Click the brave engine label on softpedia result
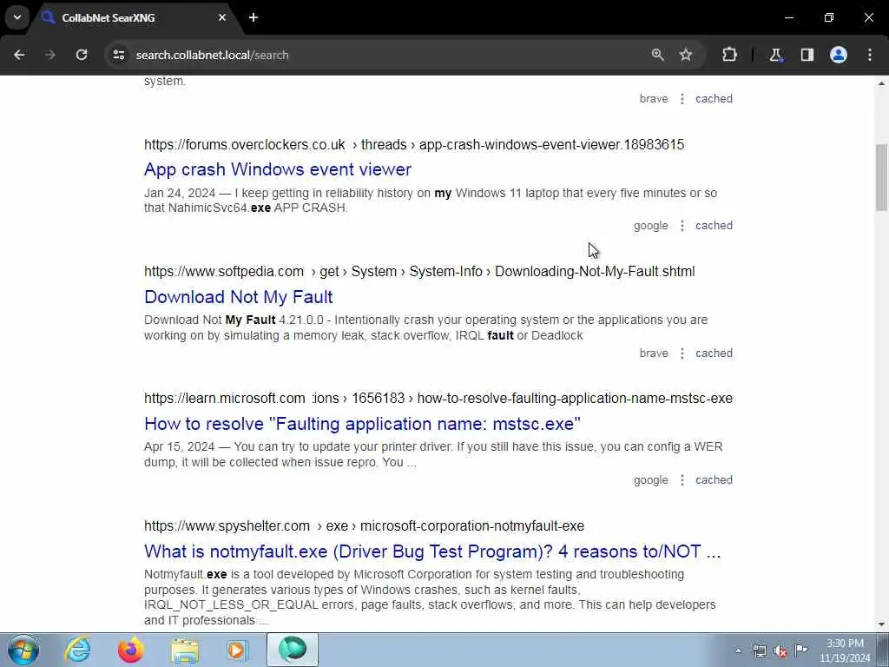 (x=654, y=353)
